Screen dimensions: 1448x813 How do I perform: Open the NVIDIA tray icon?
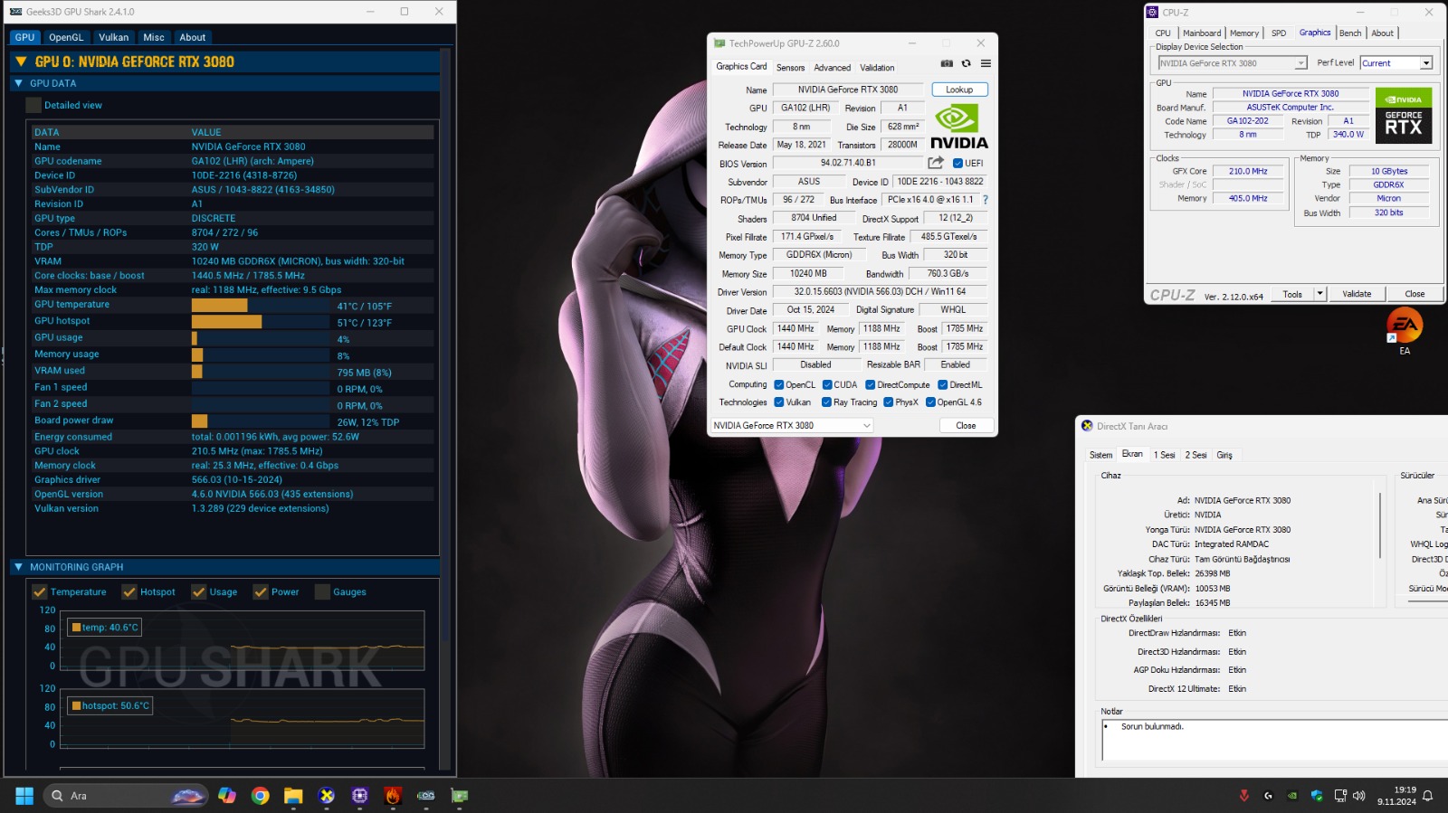click(x=1292, y=796)
